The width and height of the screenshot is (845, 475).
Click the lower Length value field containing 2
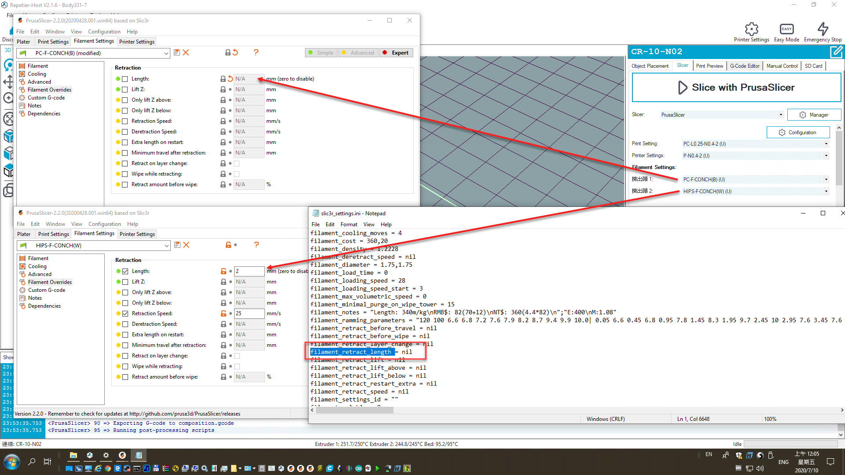point(249,271)
